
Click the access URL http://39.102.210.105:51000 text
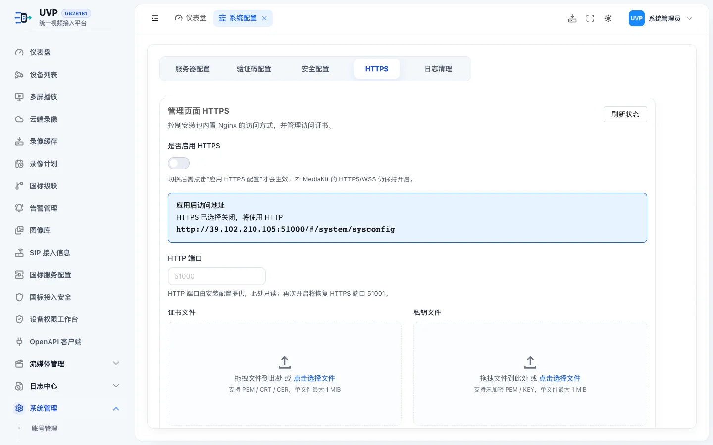point(286,229)
